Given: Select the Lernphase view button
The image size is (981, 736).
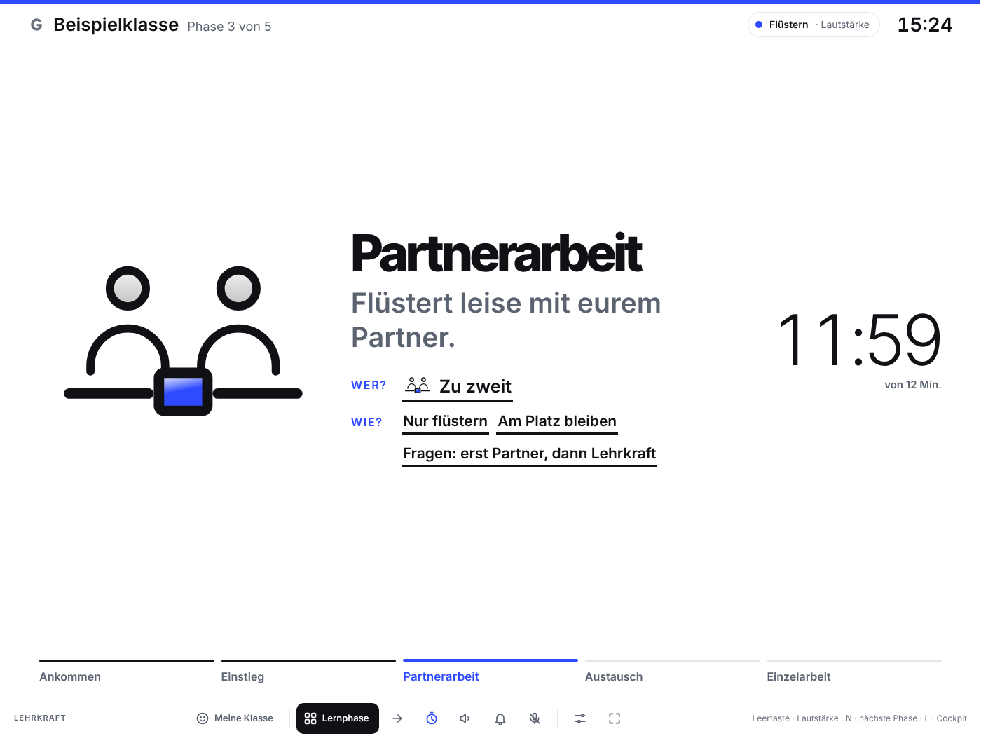Looking at the screenshot, I should click(x=338, y=718).
